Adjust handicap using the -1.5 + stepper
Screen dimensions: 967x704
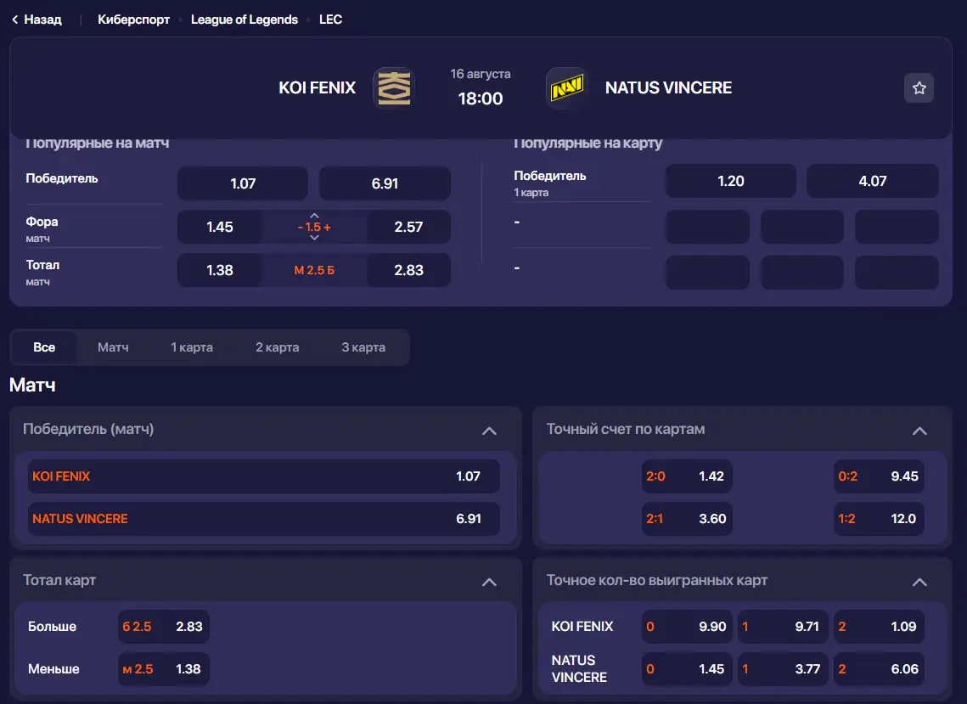313,227
